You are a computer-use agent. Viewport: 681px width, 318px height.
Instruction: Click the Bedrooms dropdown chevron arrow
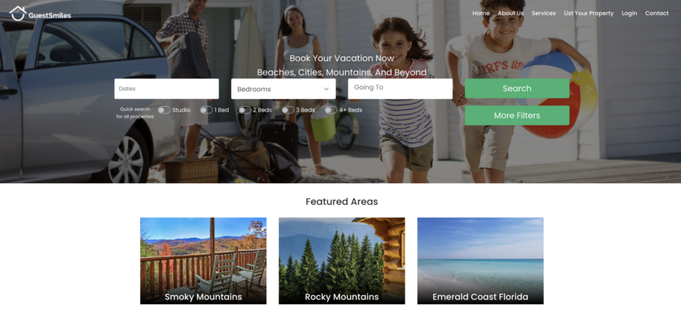click(x=326, y=89)
